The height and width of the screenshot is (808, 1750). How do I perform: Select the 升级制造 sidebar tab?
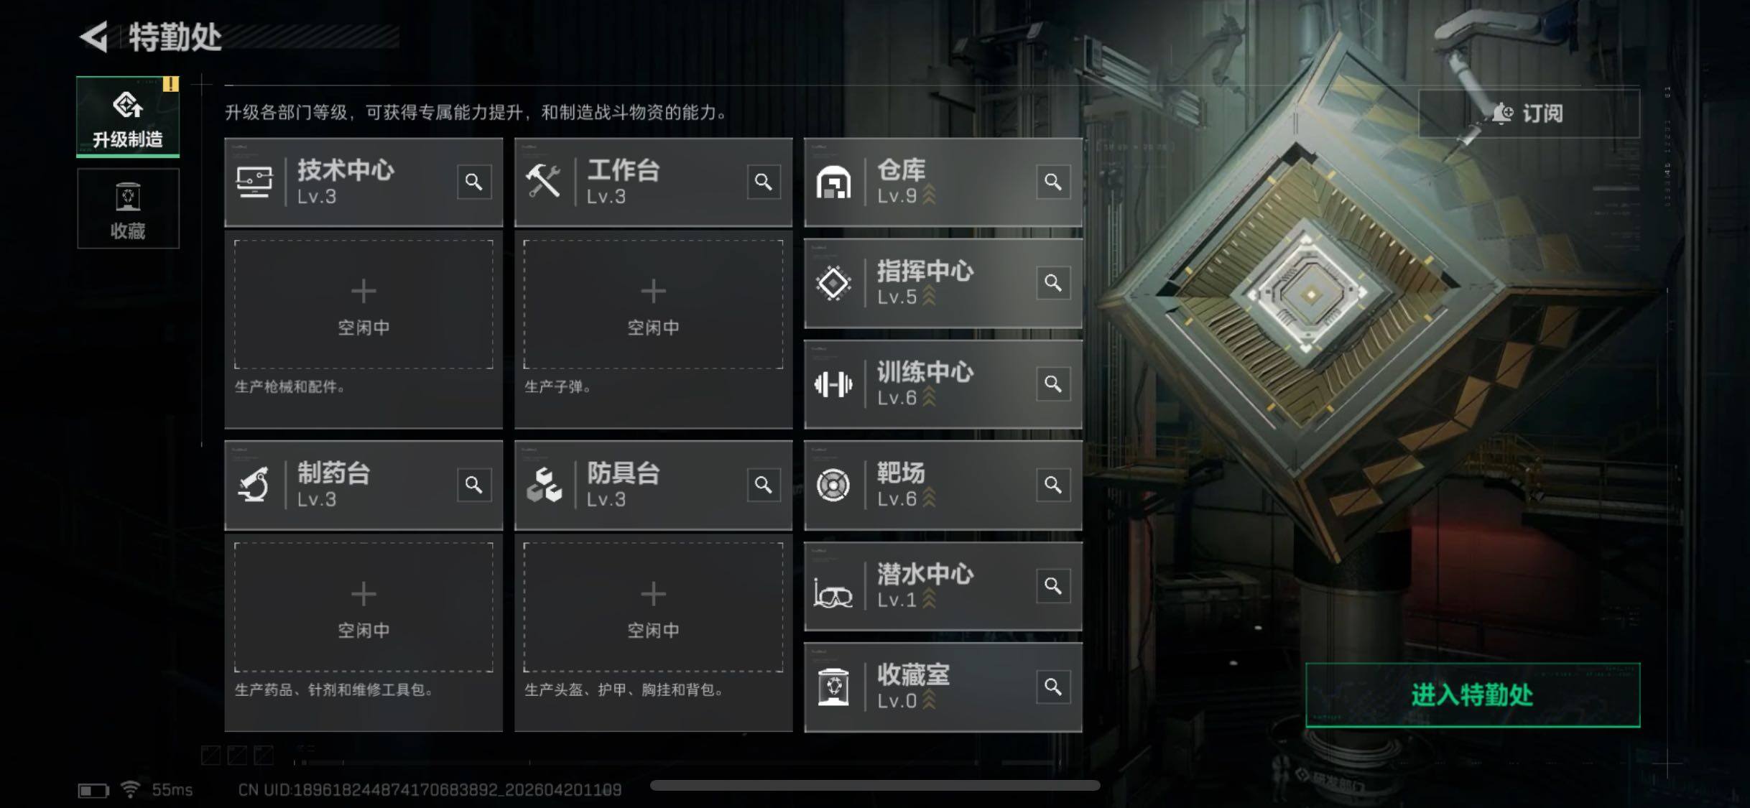click(128, 116)
